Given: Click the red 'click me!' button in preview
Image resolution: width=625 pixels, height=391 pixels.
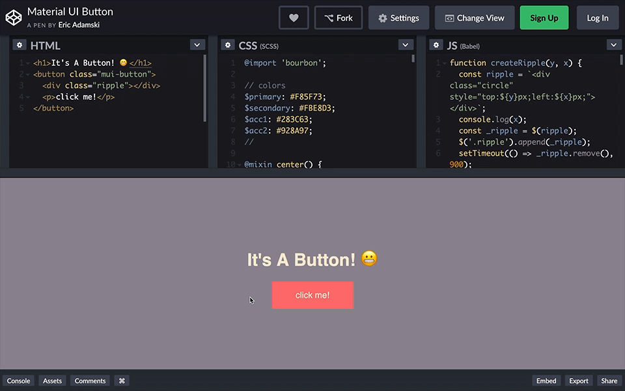Looking at the screenshot, I should coord(312,295).
